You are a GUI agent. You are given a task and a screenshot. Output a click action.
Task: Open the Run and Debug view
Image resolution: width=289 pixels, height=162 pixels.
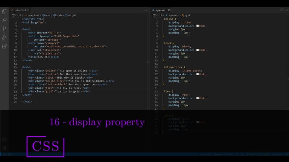click(x=4, y=37)
